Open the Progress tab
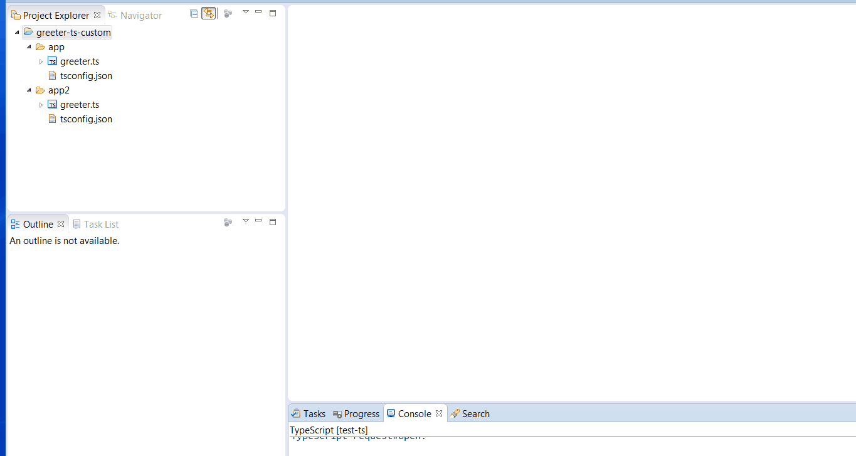Screen dimensions: 856x456 tap(356, 413)
